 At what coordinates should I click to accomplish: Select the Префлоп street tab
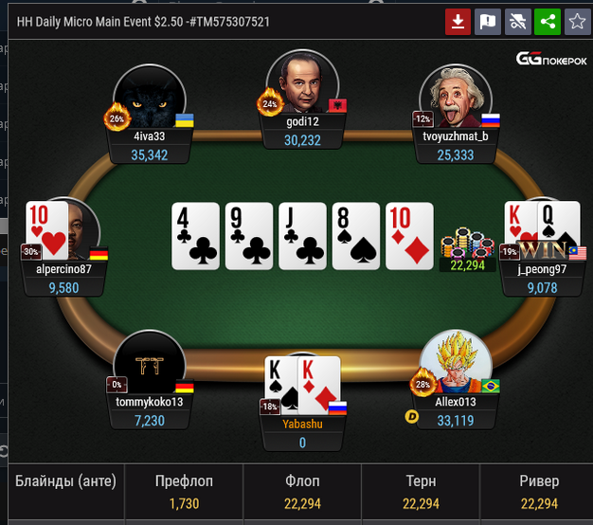[x=184, y=491]
